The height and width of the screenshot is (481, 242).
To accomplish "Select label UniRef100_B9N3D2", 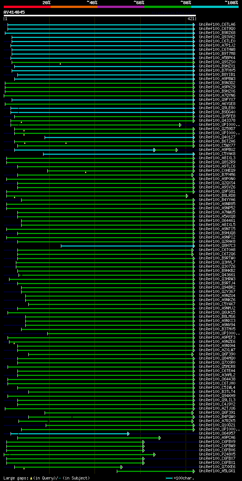I will [217, 83].
